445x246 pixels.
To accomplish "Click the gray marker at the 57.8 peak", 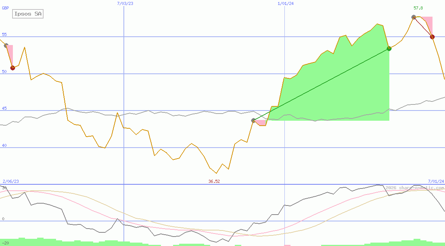I will tap(414, 17).
